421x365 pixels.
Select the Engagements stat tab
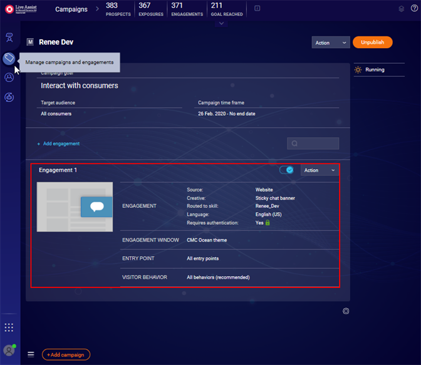click(187, 9)
